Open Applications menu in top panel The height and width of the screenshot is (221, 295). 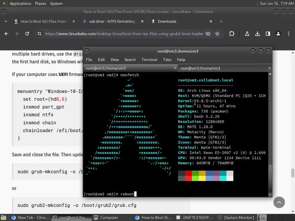[20, 3]
